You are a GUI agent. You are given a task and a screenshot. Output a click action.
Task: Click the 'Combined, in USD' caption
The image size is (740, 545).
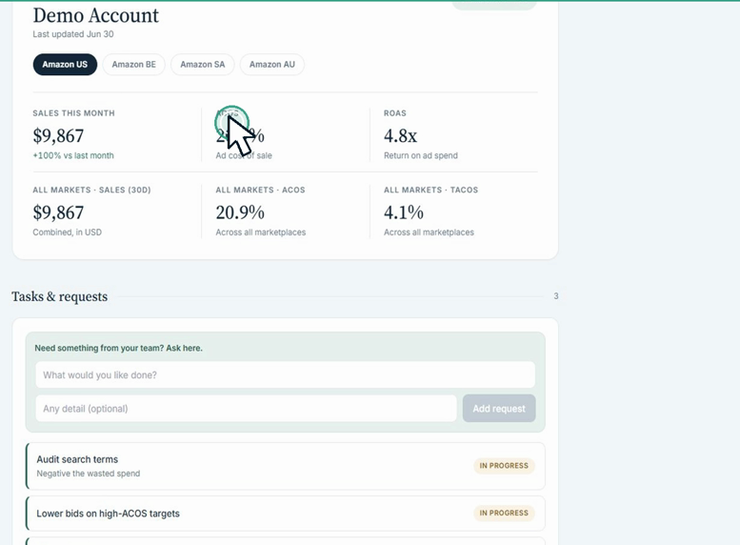pyautogui.click(x=67, y=232)
